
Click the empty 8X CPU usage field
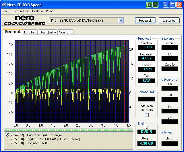[170, 122]
